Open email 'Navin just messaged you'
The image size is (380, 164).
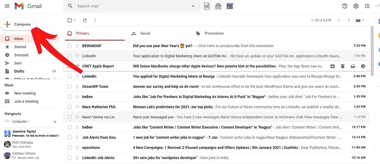216,117
